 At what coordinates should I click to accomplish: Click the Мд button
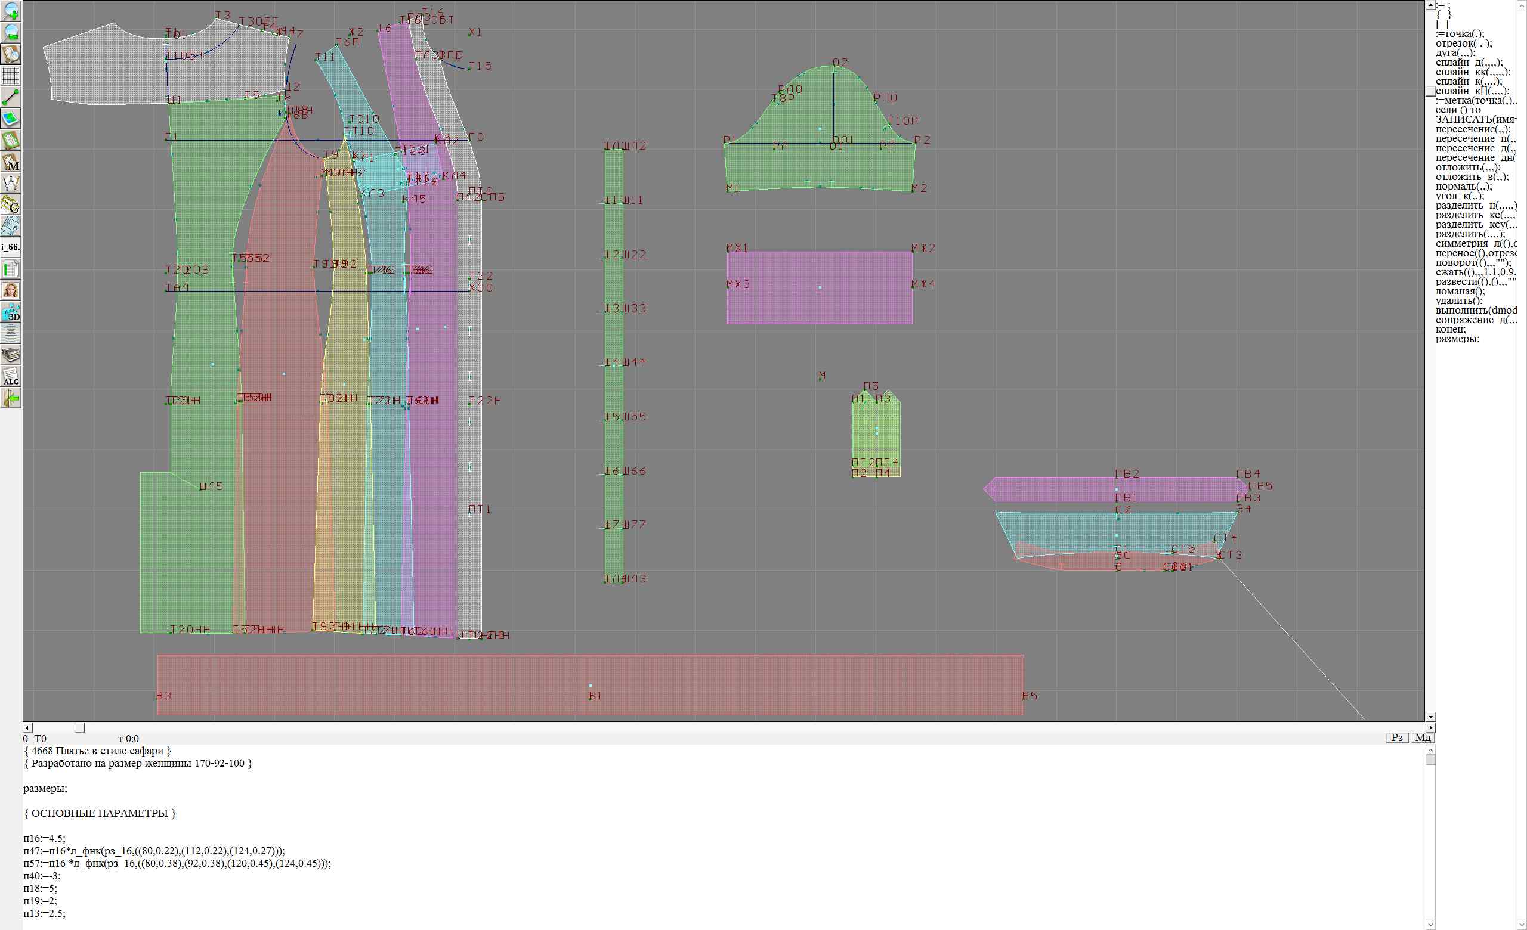[1423, 737]
